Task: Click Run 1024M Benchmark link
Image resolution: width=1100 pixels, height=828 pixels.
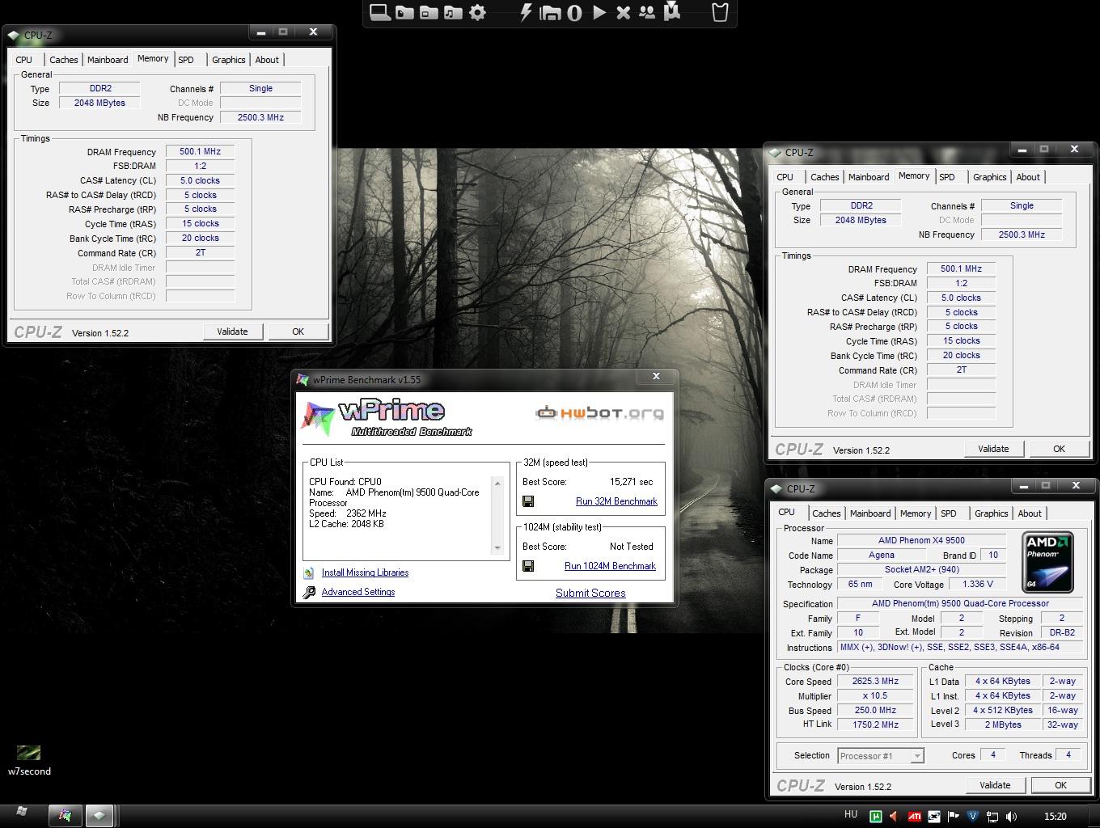Action: (610, 566)
